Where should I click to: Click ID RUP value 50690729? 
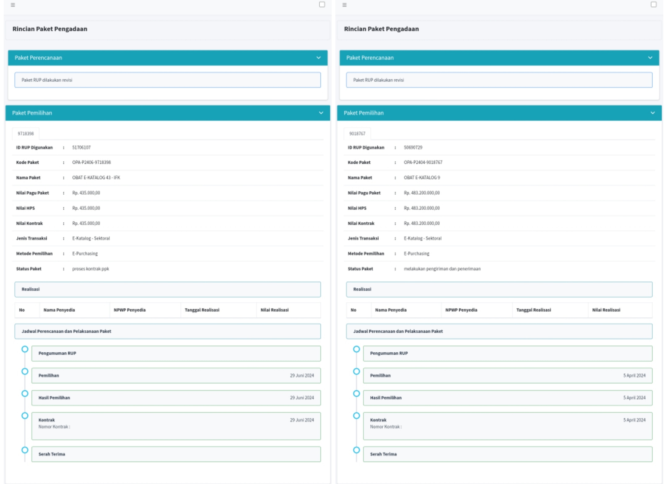413,147
